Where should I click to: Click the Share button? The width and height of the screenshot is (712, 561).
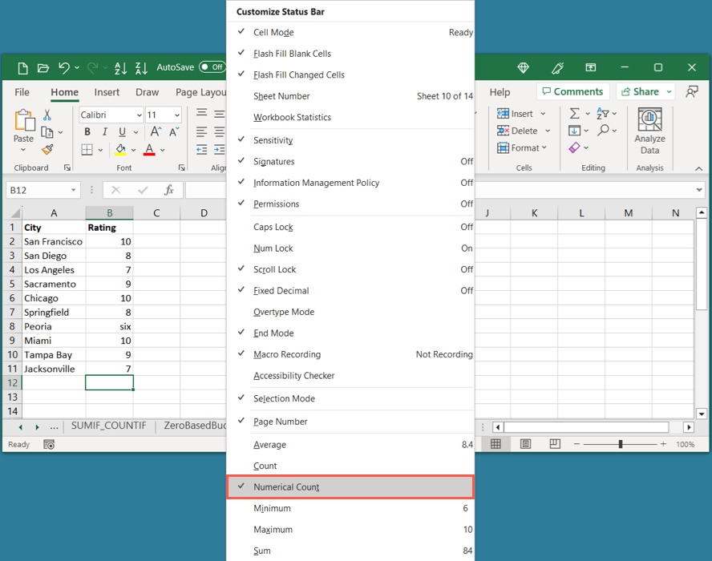[644, 91]
